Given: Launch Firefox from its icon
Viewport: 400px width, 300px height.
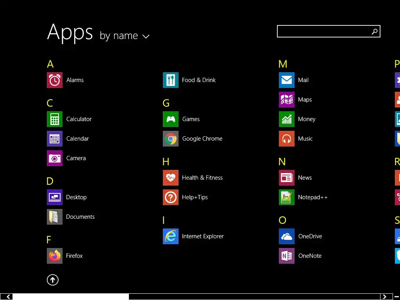Looking at the screenshot, I should pyautogui.click(x=55, y=256).
